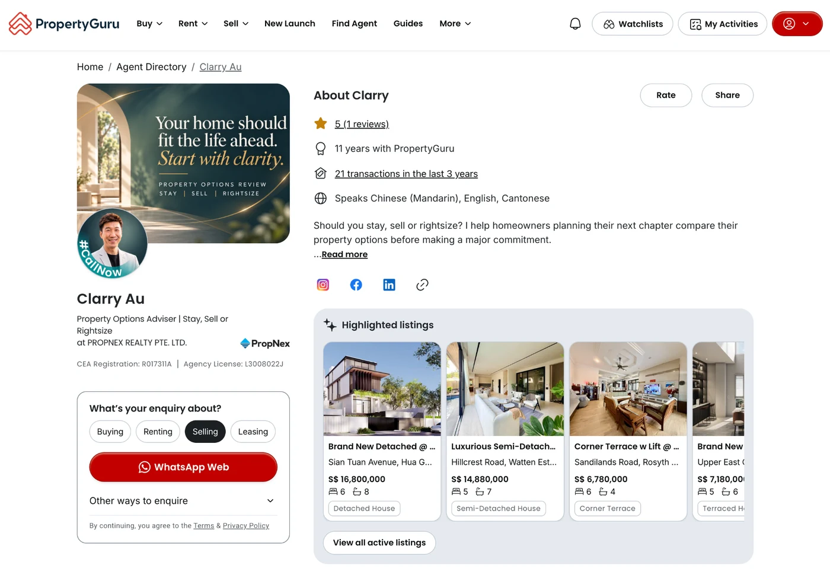This screenshot has height=571, width=830.
Task: Open the Terms link
Action: (x=203, y=526)
